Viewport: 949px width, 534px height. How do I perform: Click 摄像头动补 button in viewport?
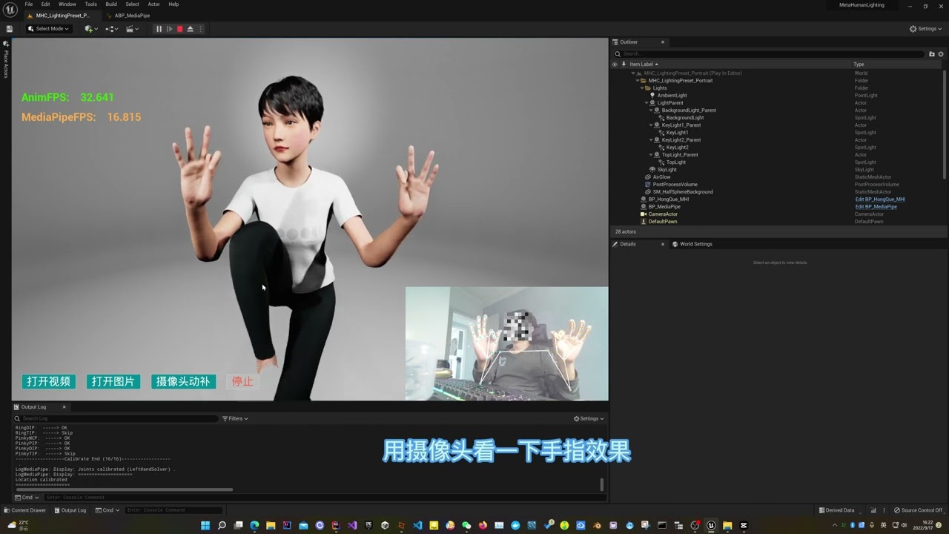pyautogui.click(x=183, y=381)
